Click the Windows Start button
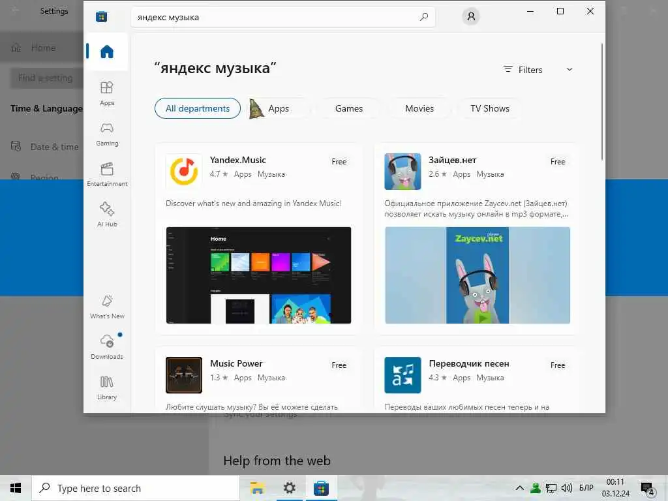 [x=16, y=488]
